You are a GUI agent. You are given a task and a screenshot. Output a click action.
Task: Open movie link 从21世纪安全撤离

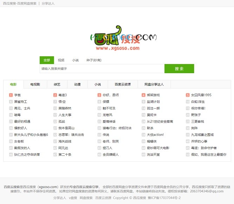pyautogui.click(x=160, y=122)
